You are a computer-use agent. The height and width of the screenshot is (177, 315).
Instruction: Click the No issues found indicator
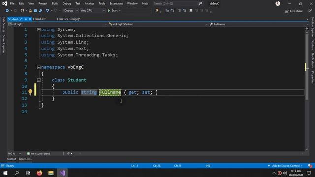pos(38,154)
